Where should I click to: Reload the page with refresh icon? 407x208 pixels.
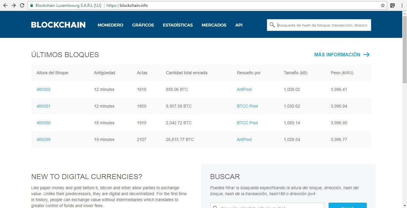pos(22,5)
